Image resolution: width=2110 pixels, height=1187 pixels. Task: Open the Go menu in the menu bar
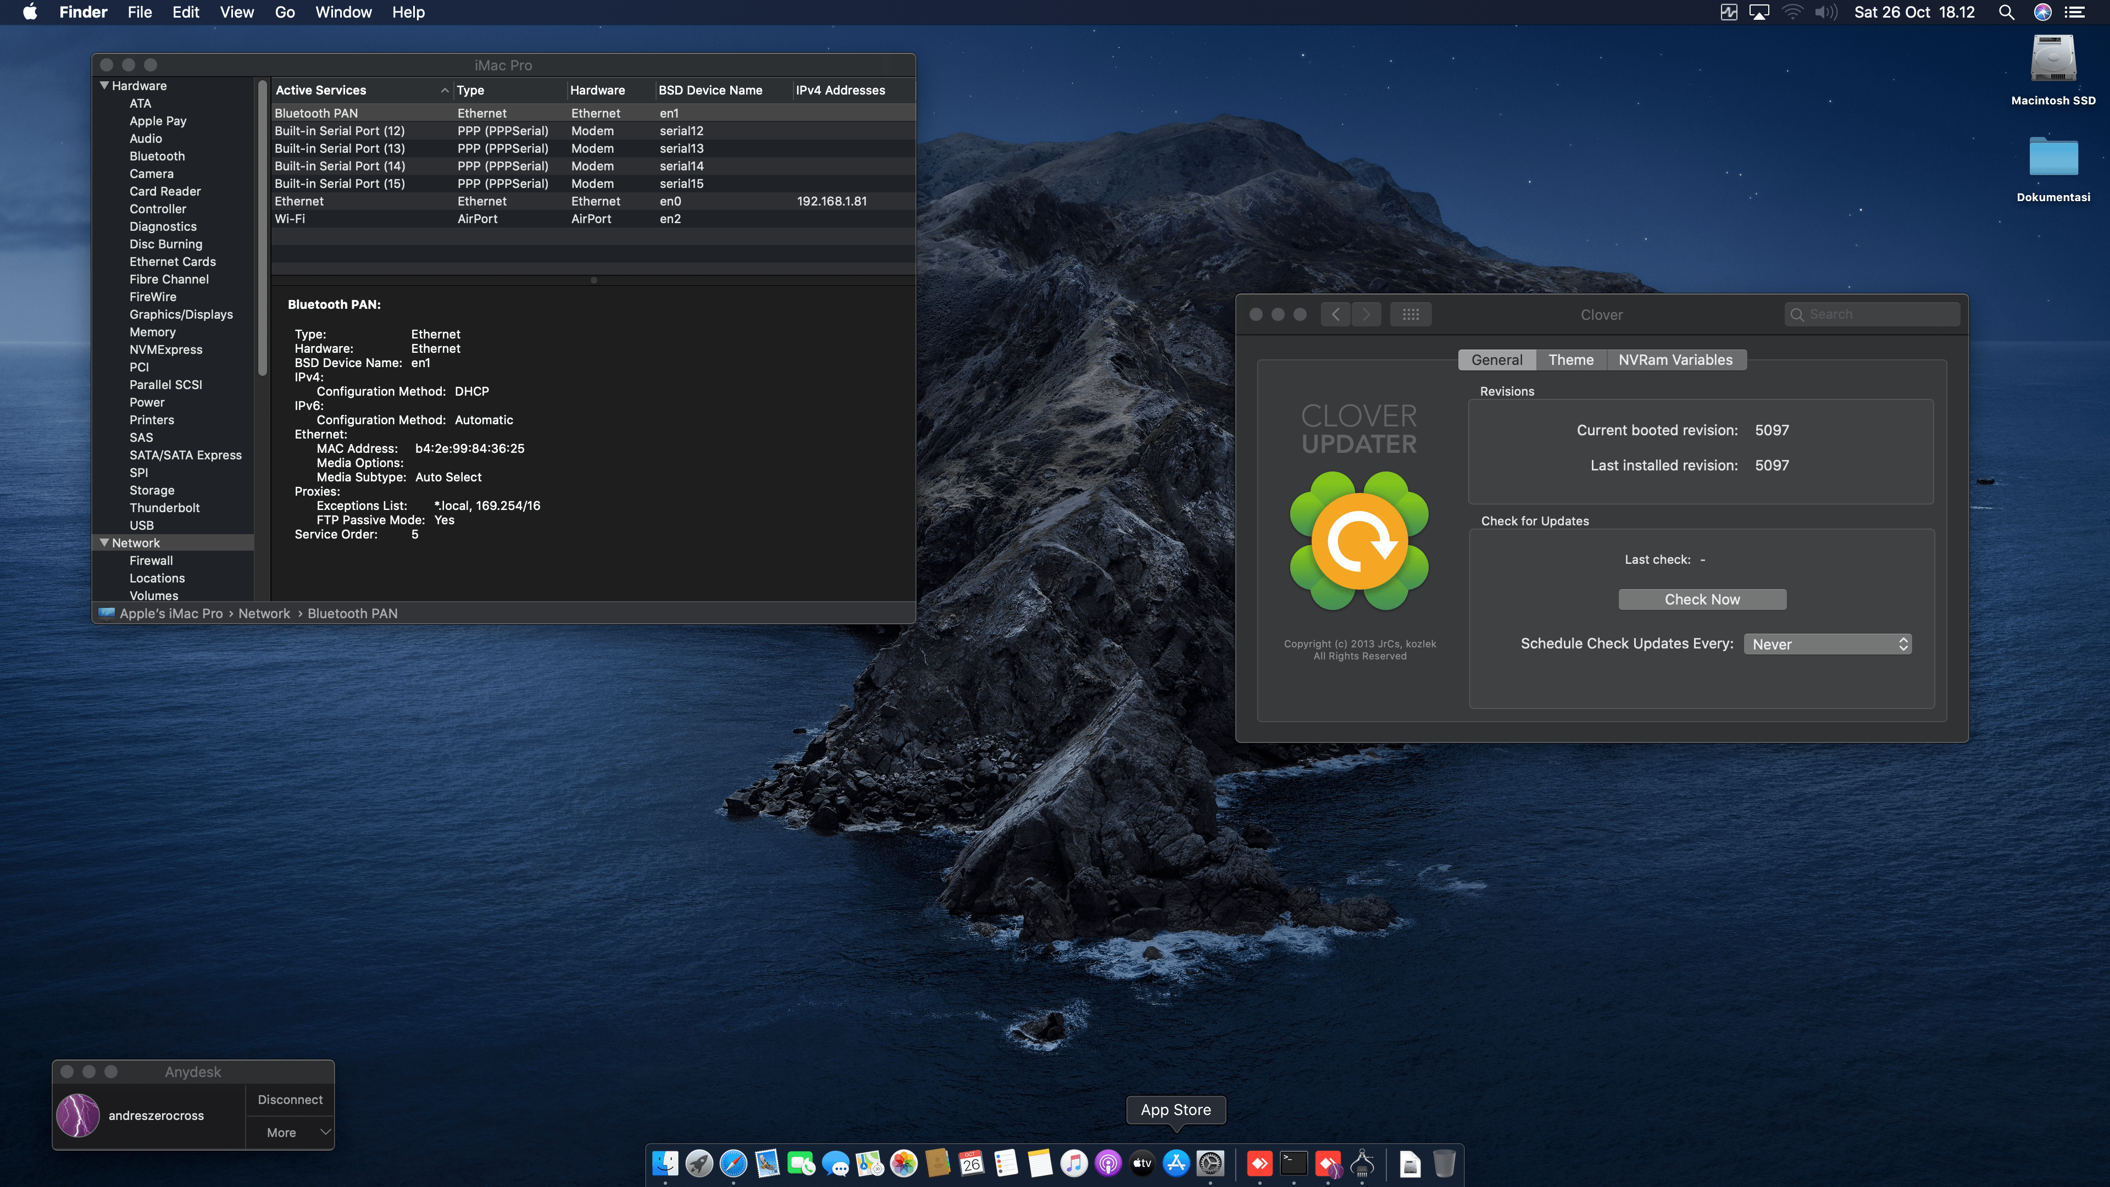click(x=284, y=12)
